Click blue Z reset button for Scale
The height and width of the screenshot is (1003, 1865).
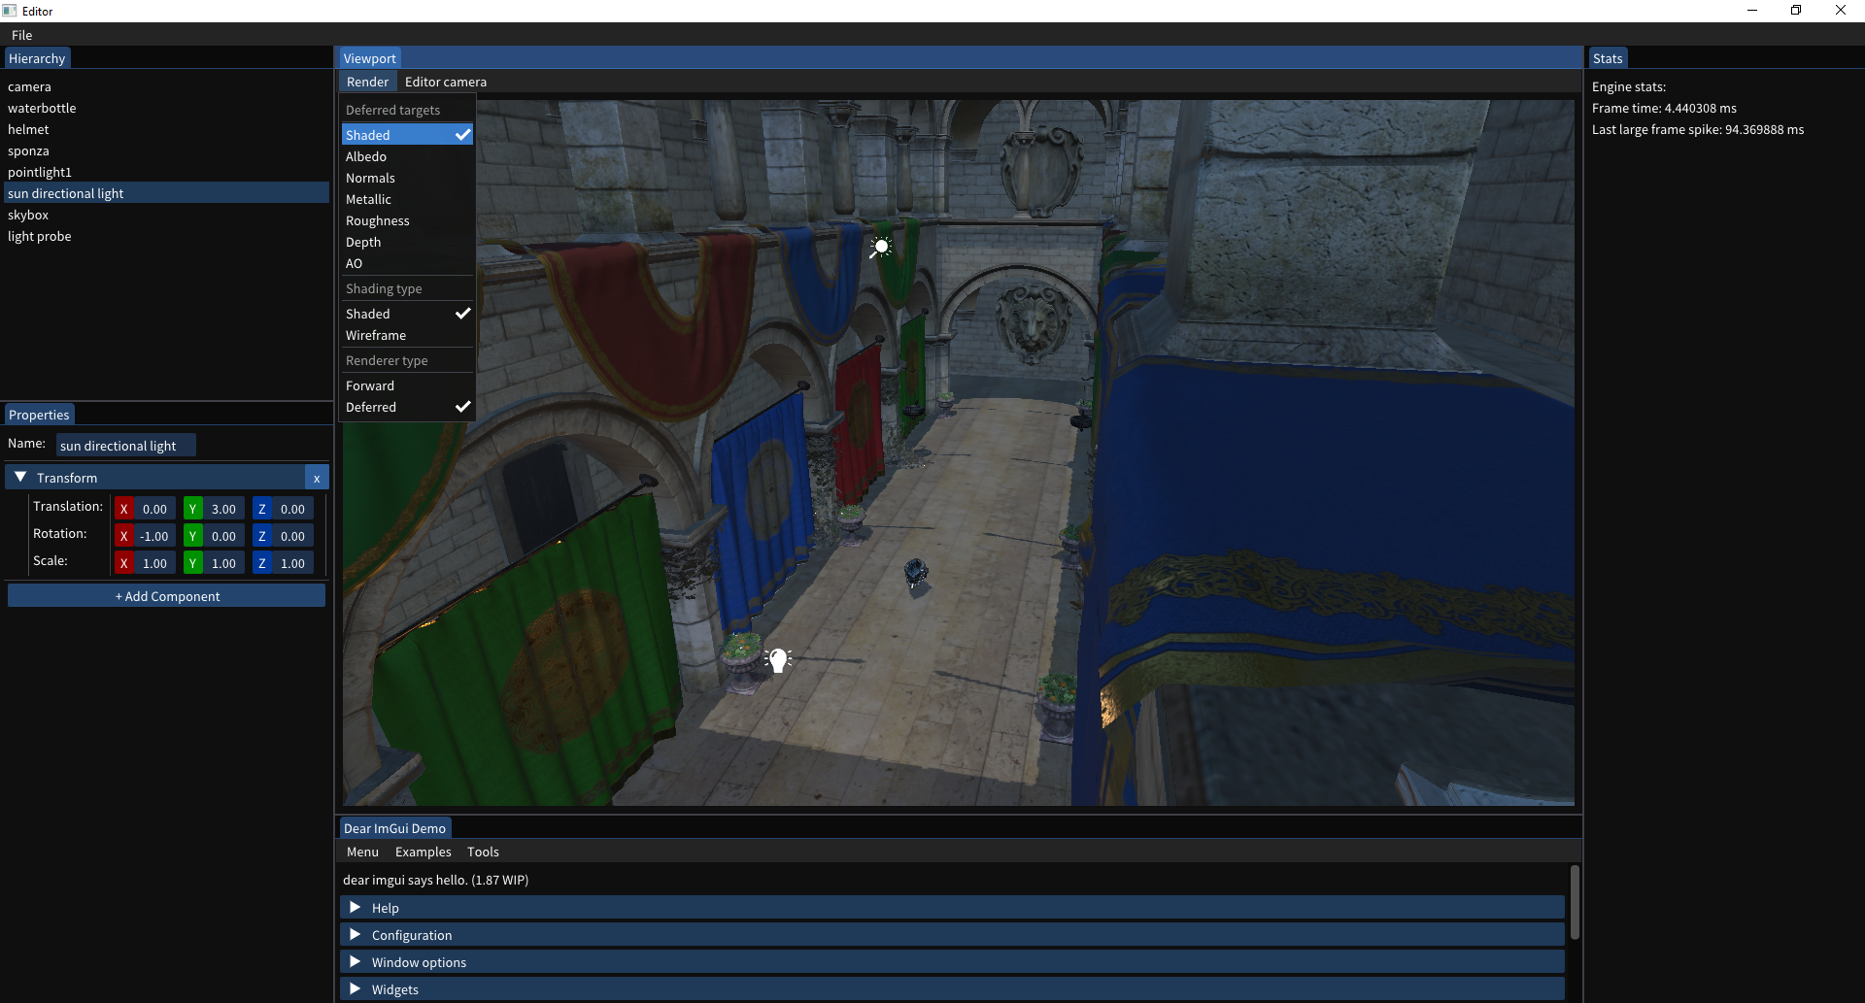[x=262, y=563]
